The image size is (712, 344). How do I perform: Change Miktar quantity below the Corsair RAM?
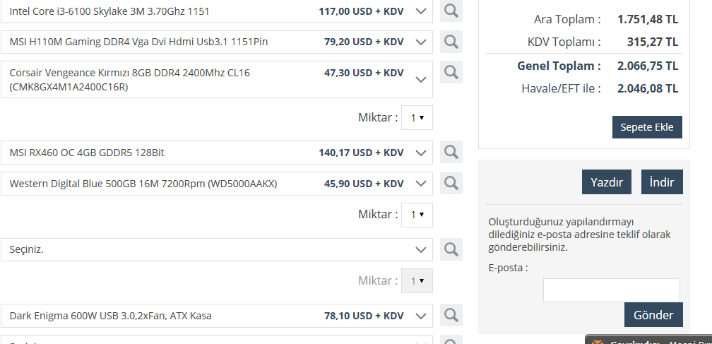(x=417, y=118)
